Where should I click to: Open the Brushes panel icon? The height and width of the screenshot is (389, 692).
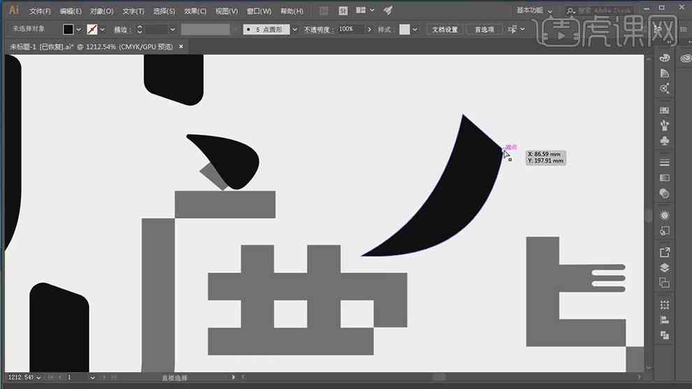click(664, 126)
